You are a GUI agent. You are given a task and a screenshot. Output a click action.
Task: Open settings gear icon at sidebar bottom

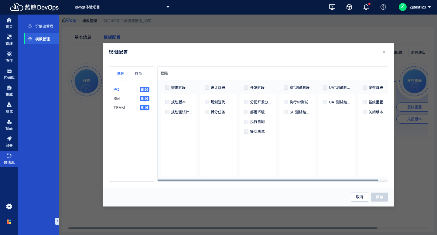(x=9, y=206)
